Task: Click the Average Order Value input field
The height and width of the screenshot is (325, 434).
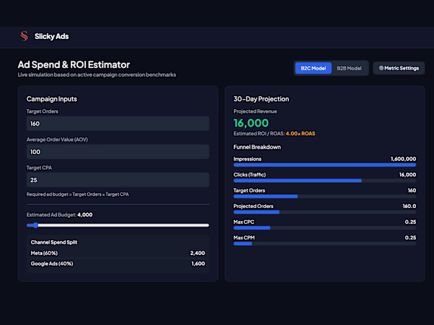Action: click(118, 152)
